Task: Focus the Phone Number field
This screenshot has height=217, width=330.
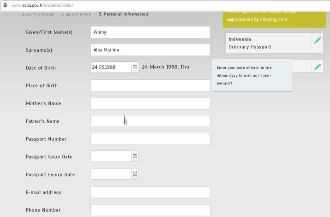Action: coord(150,210)
